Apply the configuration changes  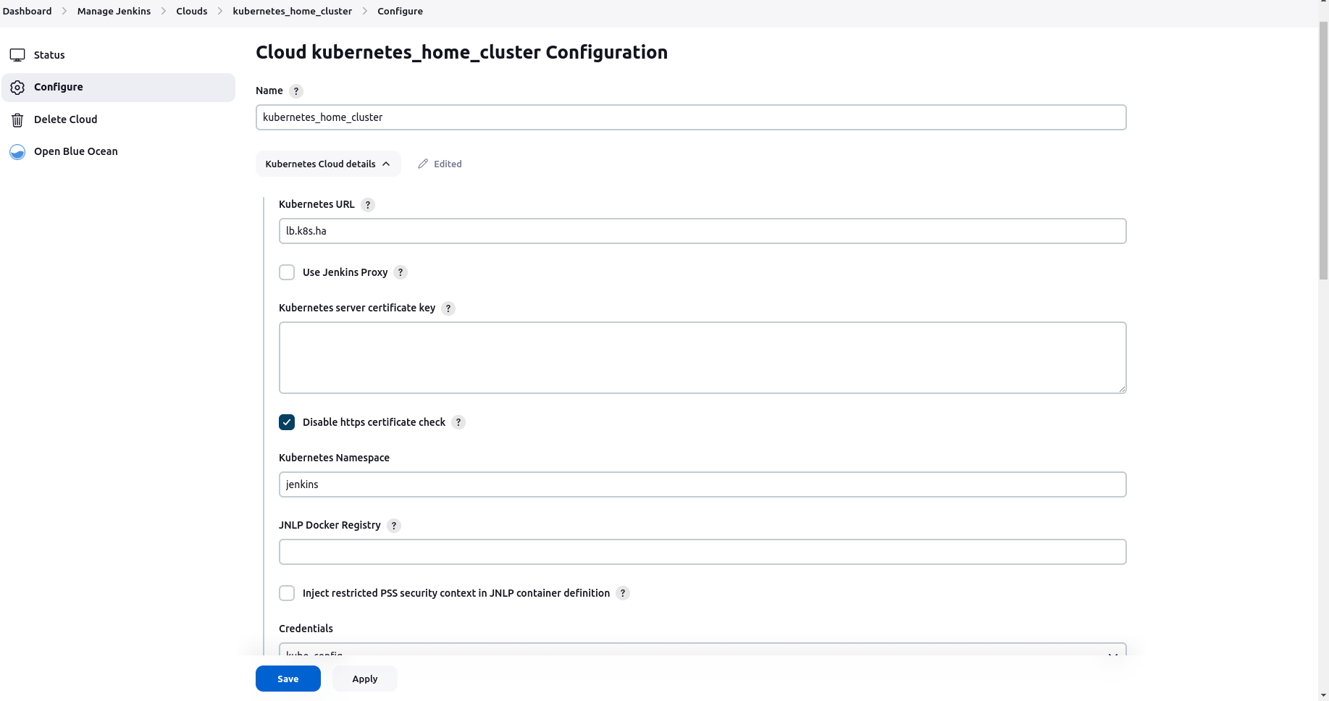[x=365, y=679]
